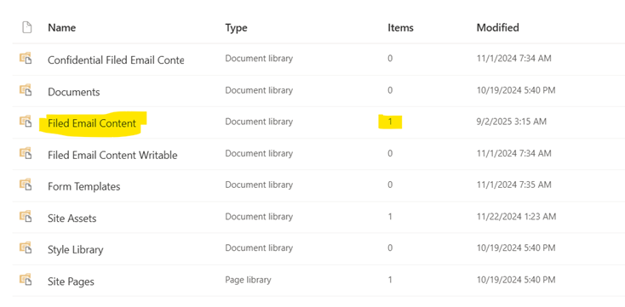625x307 pixels.
Task: Click modified date of the Documents row
Action: pyautogui.click(x=516, y=90)
